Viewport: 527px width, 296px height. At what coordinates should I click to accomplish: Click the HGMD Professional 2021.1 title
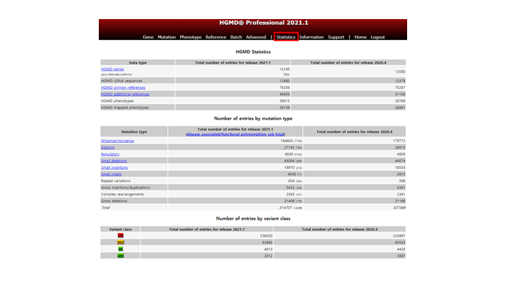[x=264, y=23]
